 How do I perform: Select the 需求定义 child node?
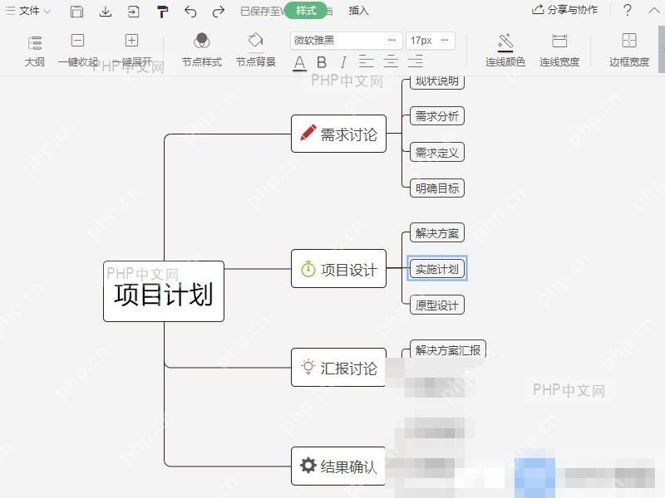[x=437, y=153]
